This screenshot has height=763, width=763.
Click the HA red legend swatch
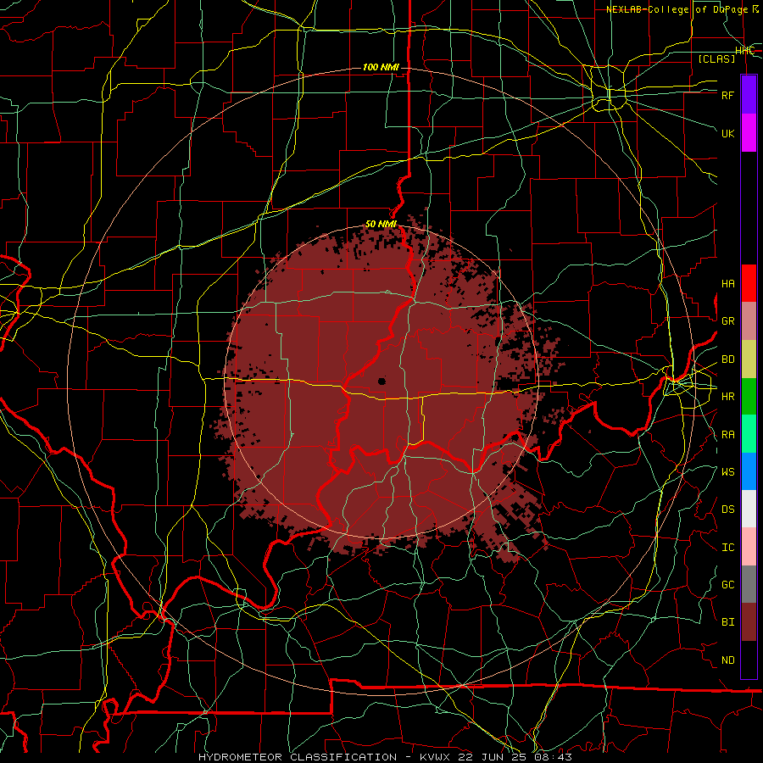(749, 283)
